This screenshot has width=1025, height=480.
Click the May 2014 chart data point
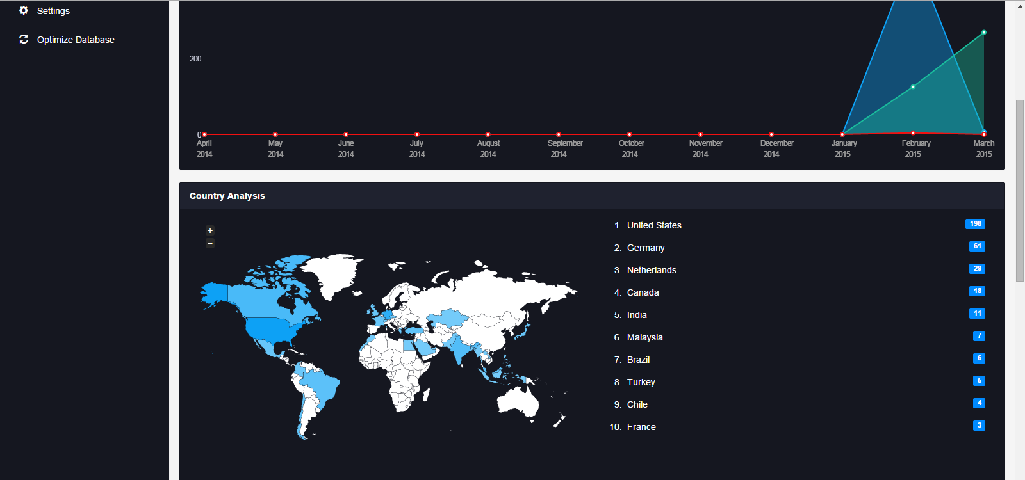pyautogui.click(x=275, y=134)
